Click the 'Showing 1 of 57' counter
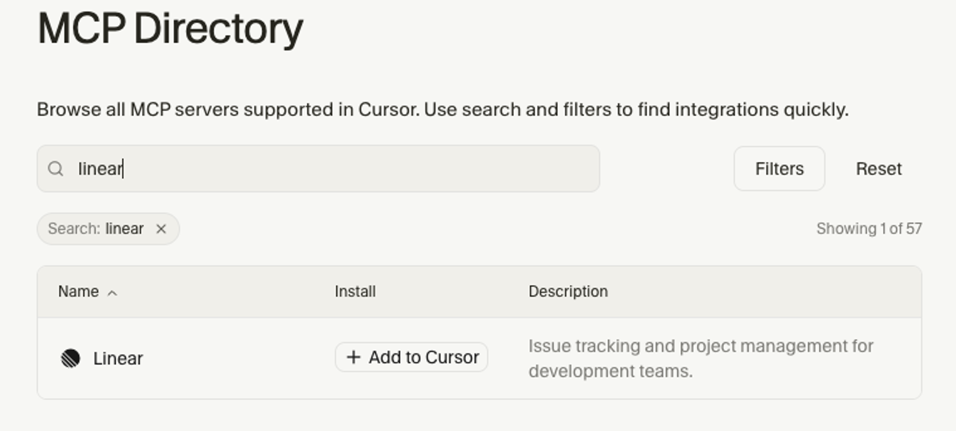 [869, 229]
